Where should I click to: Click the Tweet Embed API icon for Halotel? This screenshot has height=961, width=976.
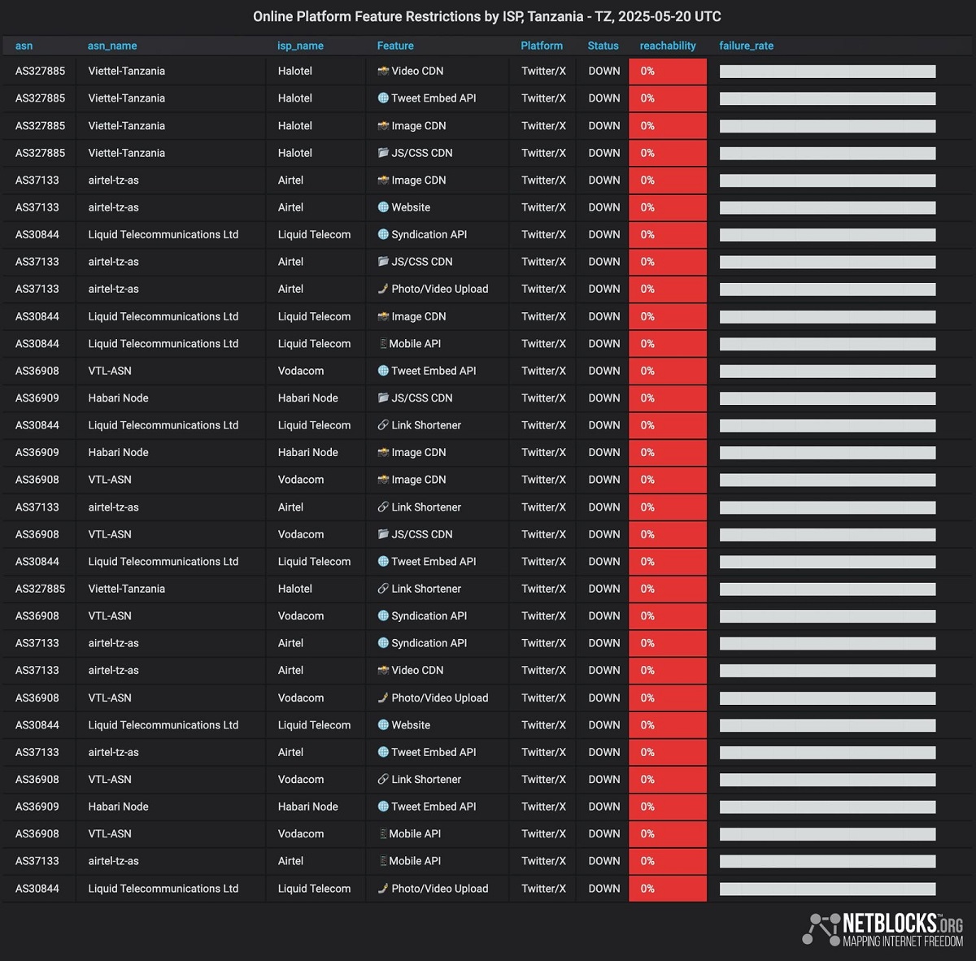click(x=383, y=98)
